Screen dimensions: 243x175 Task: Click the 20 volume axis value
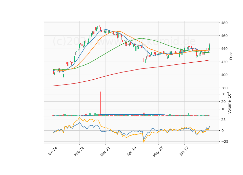tap(223, 102)
